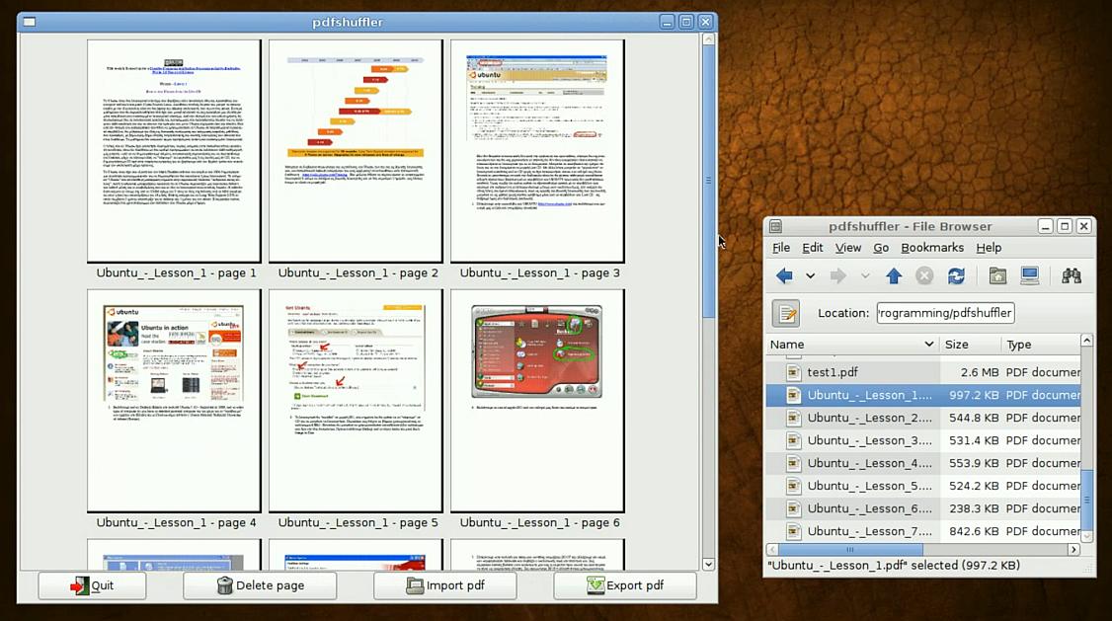
Task: Open File Browser window menu icon
Action: [776, 226]
